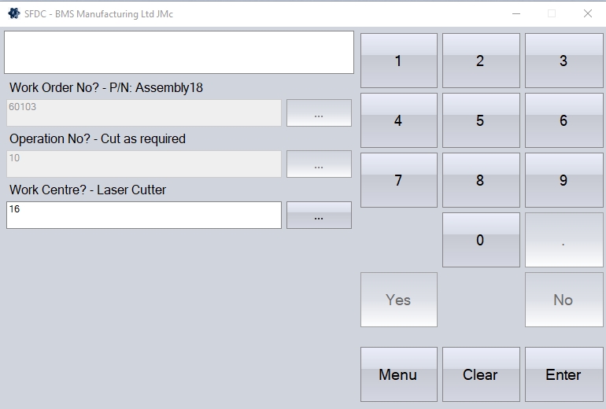Select the Operation No text field
606x409 pixels.
(x=144, y=164)
